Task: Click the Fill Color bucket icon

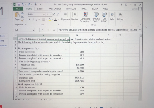Action: 50,20
